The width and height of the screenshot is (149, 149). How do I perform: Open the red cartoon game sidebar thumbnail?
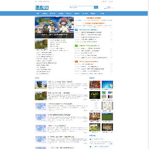point(95,84)
